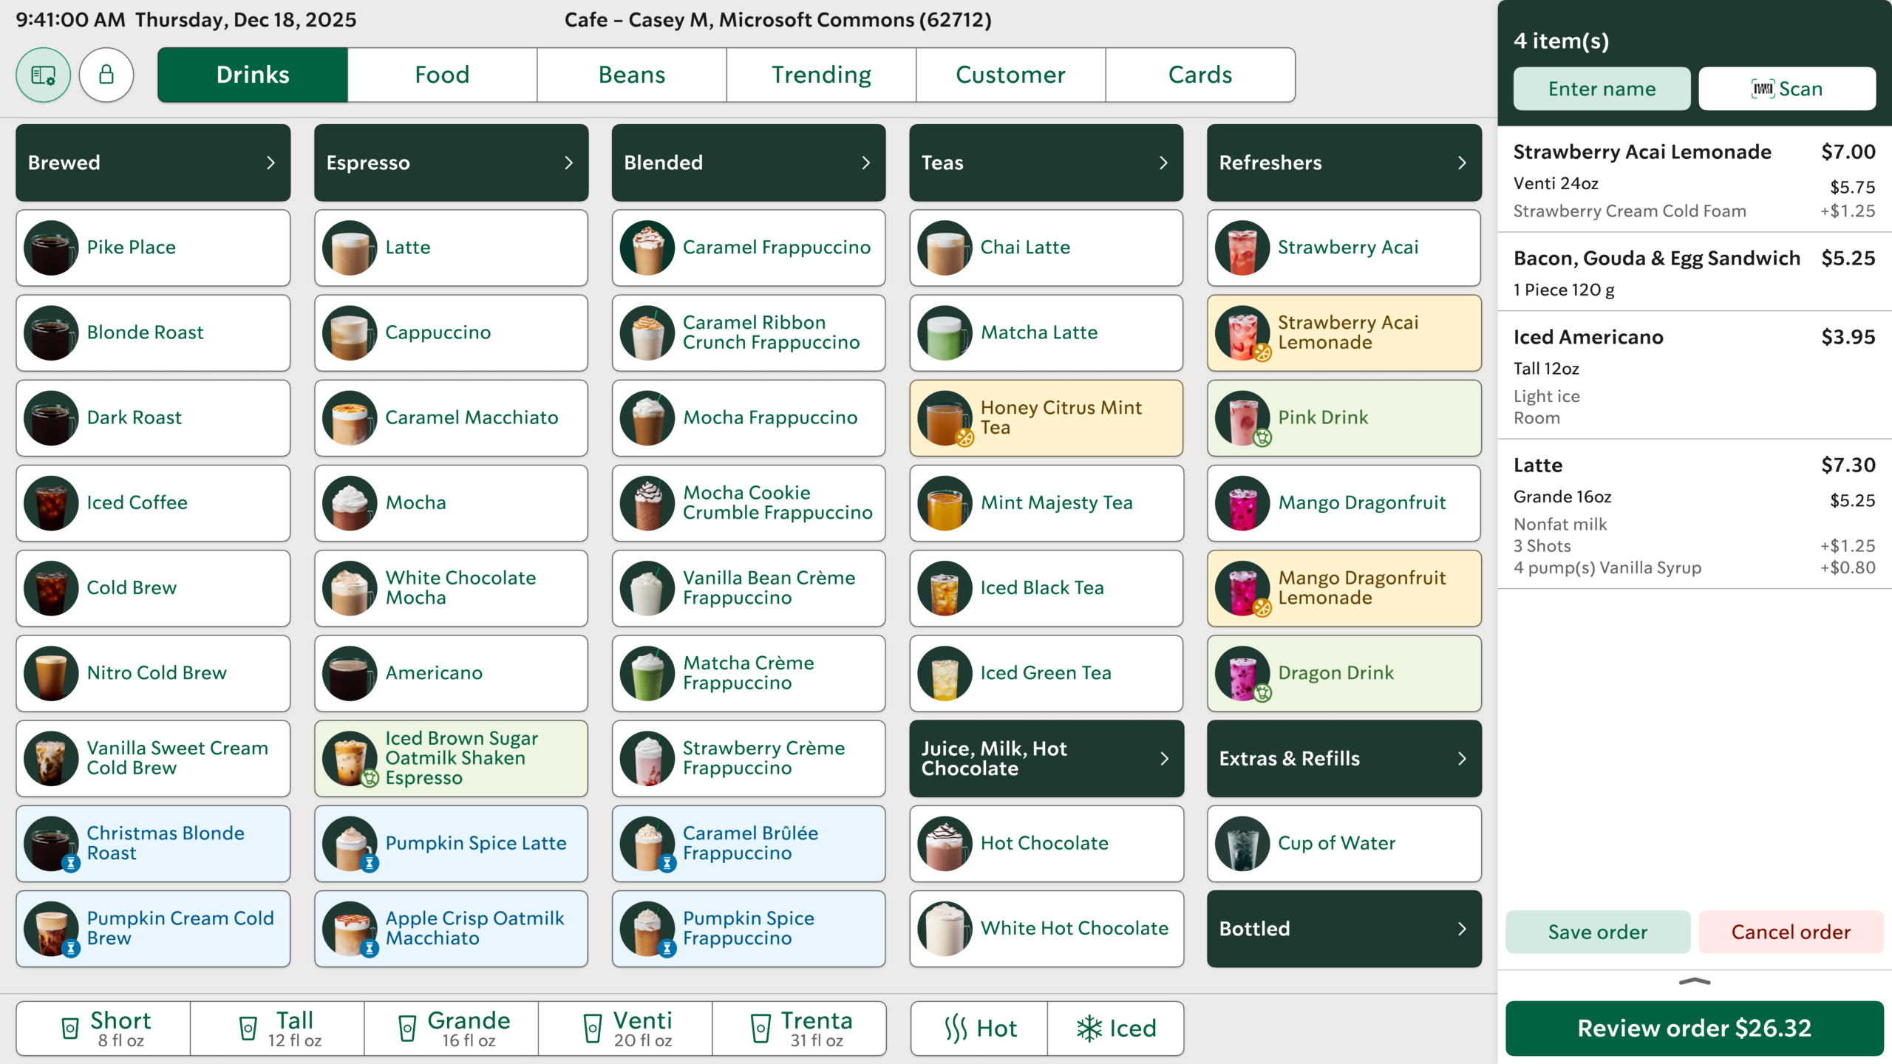Review order totaling $26.32
The height and width of the screenshot is (1064, 1892).
1695,1028
